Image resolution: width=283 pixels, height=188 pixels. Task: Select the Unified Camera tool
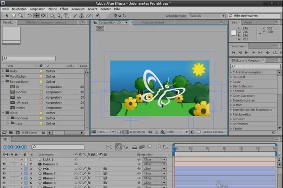pos(36,16)
